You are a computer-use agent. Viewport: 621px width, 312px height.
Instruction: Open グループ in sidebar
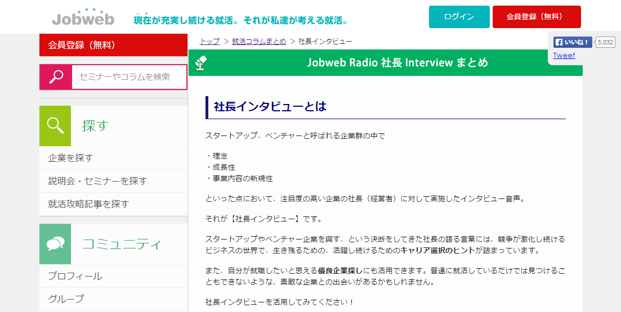pyautogui.click(x=113, y=299)
